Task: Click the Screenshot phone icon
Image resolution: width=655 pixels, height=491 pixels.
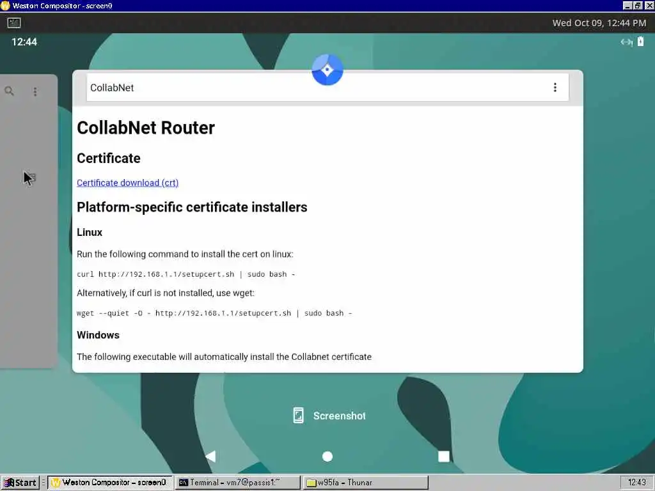Action: tap(298, 416)
